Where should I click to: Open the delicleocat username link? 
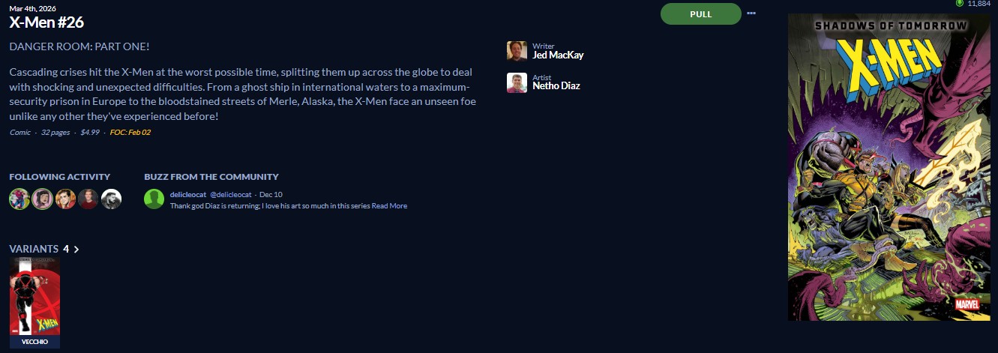coord(188,195)
